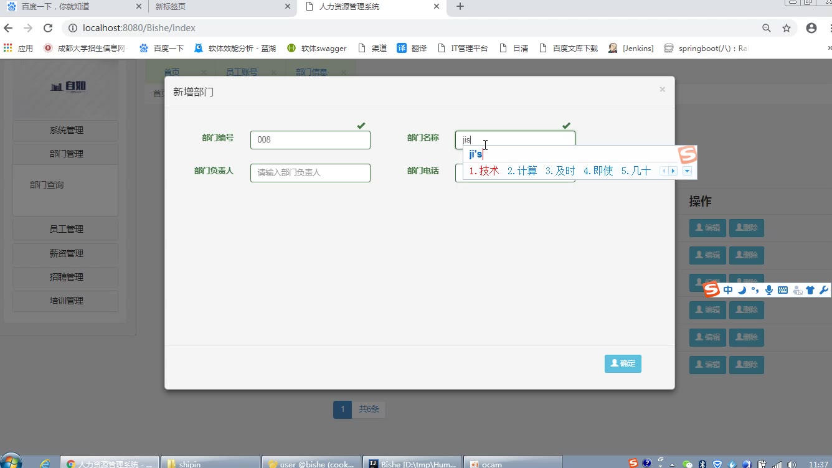The width and height of the screenshot is (832, 468).
Task: Toggle Chinese/English mode 中 on IME toolbar
Action: pos(728,290)
